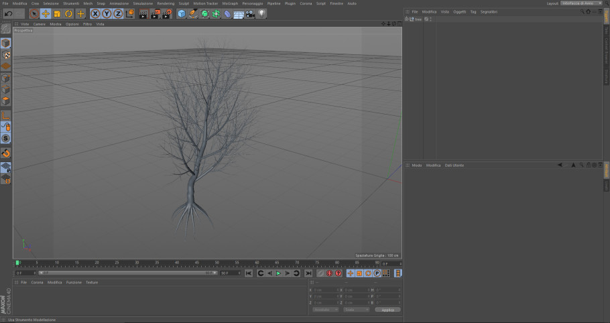
Task: Toggle Snap magnet icon
Action: point(5,153)
